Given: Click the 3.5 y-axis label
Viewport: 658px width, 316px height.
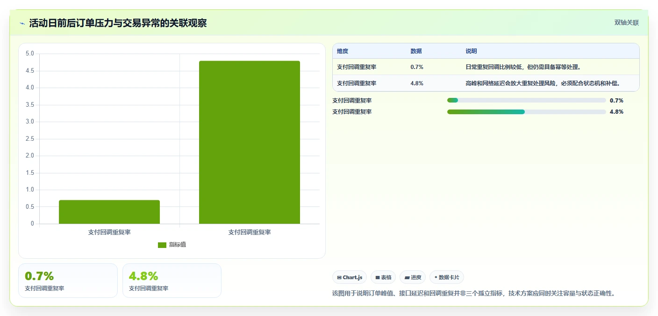Looking at the screenshot, I should click(x=29, y=104).
